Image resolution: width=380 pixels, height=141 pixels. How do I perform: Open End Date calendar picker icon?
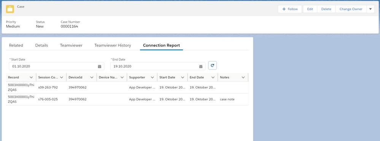click(201, 66)
